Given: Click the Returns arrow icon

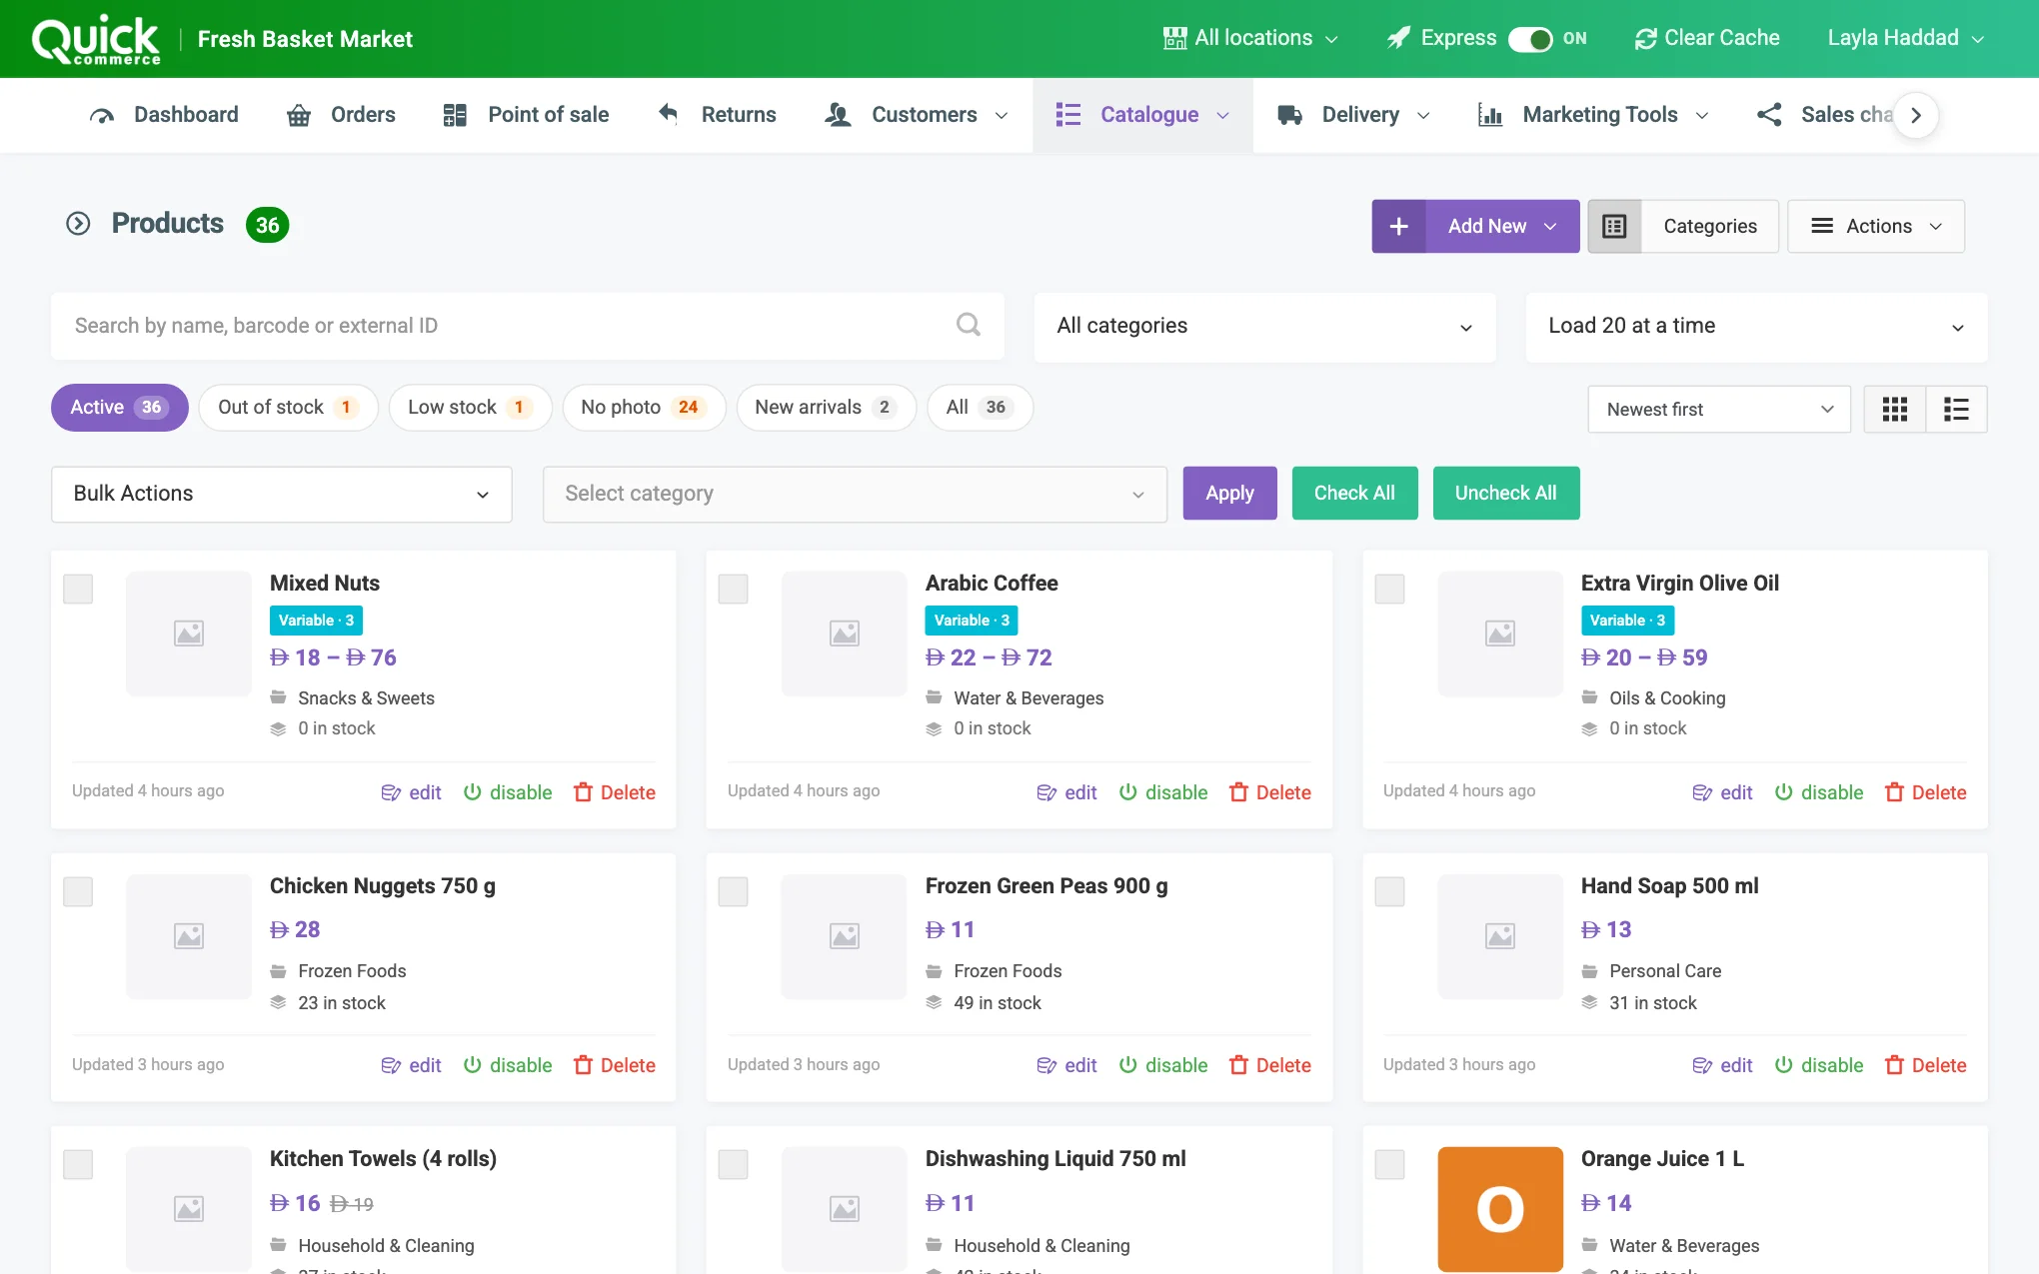Looking at the screenshot, I should [x=668, y=114].
